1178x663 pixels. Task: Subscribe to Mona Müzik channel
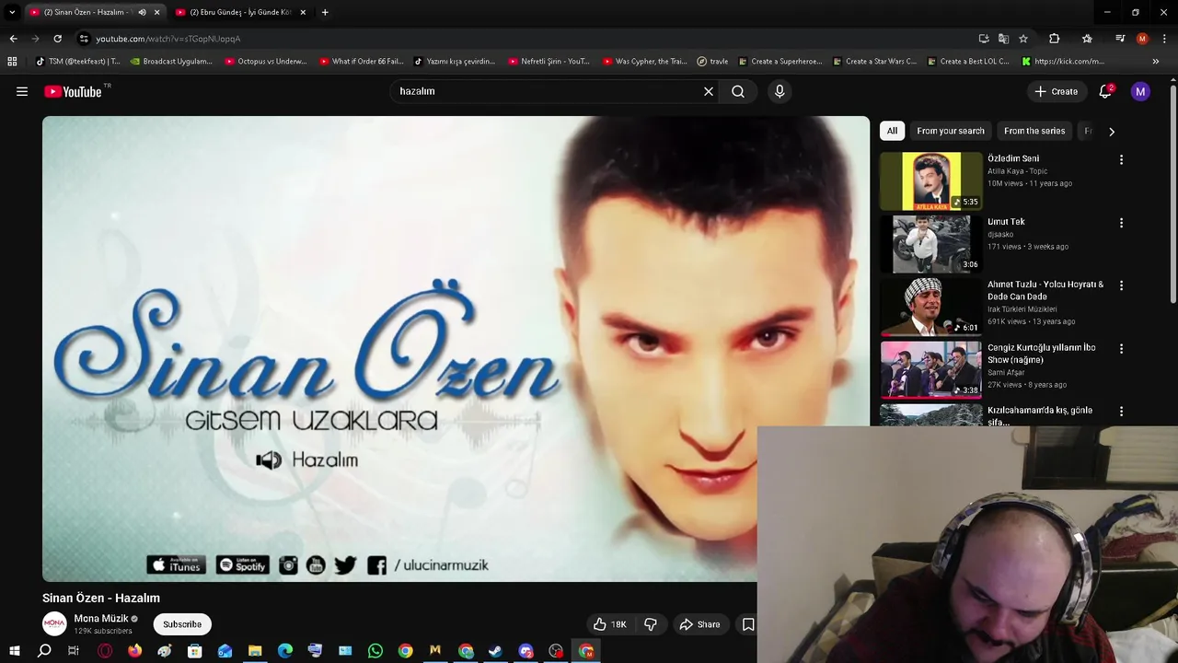point(182,624)
